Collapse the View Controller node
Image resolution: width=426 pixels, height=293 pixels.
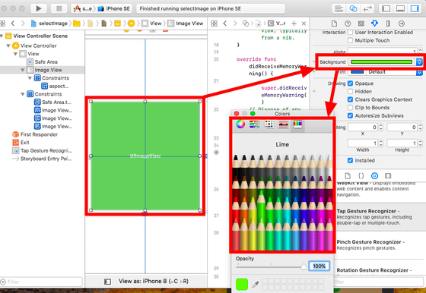click(x=8, y=46)
